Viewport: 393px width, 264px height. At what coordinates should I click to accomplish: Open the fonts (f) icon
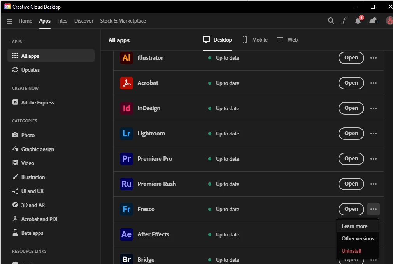(344, 21)
